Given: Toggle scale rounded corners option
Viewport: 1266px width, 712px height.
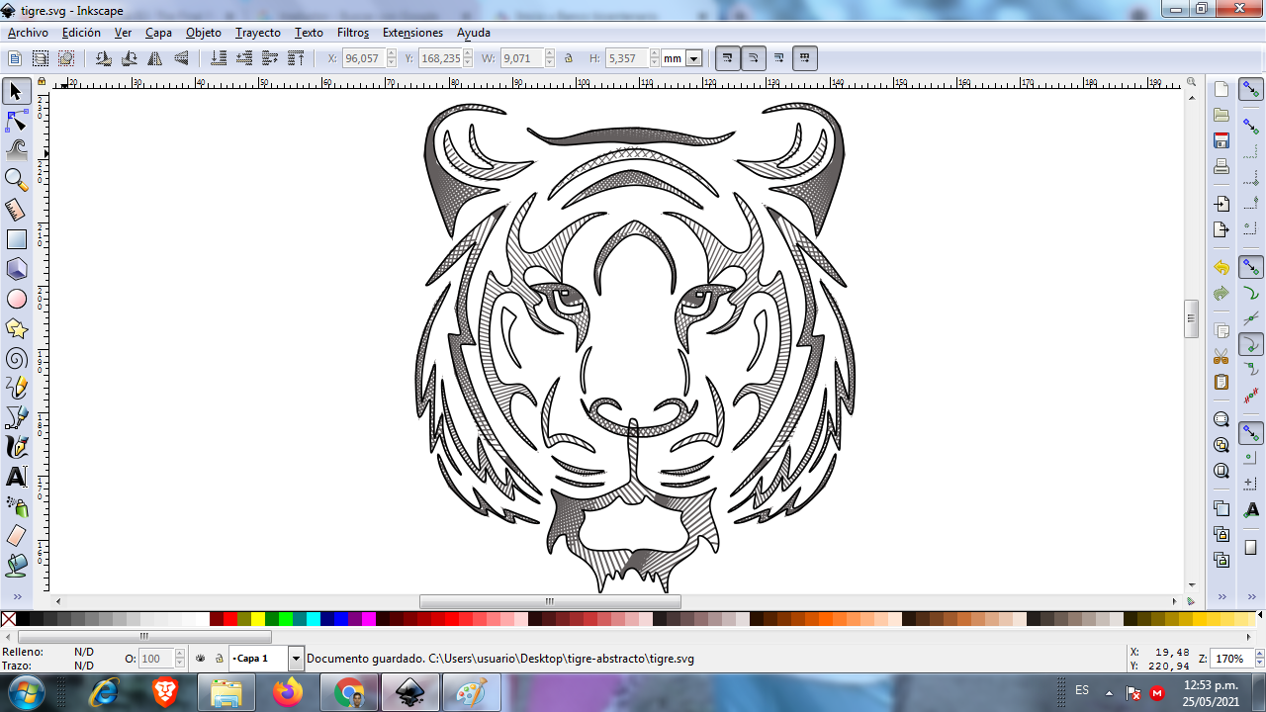Looking at the screenshot, I should point(754,58).
